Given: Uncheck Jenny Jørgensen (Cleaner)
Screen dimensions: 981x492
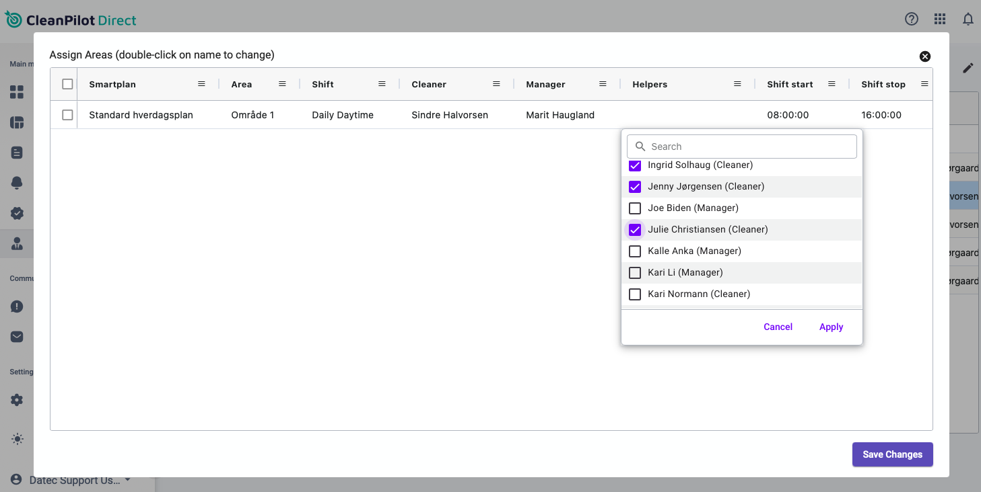Looking at the screenshot, I should [x=635, y=187].
